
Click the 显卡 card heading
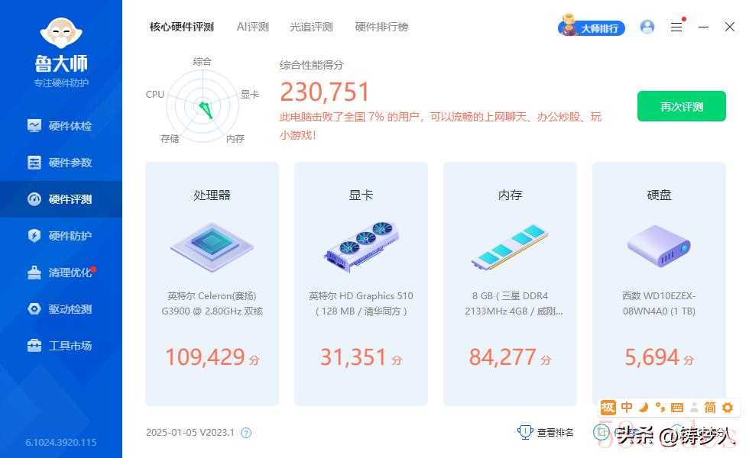(361, 195)
